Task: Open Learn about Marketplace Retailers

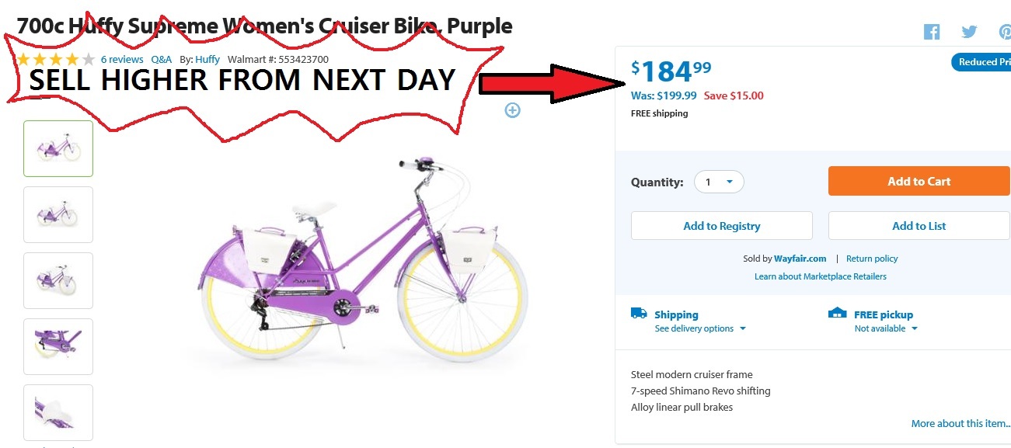Action: 820,276
